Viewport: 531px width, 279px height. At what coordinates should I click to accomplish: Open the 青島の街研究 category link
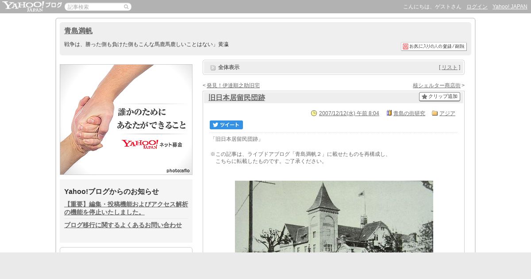pos(409,113)
